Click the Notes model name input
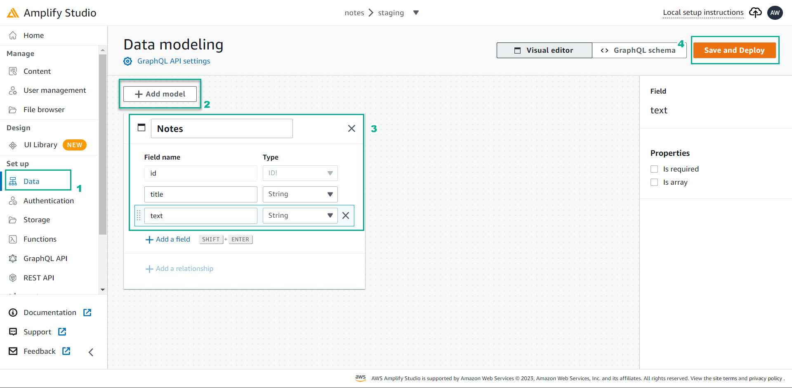 click(x=222, y=129)
